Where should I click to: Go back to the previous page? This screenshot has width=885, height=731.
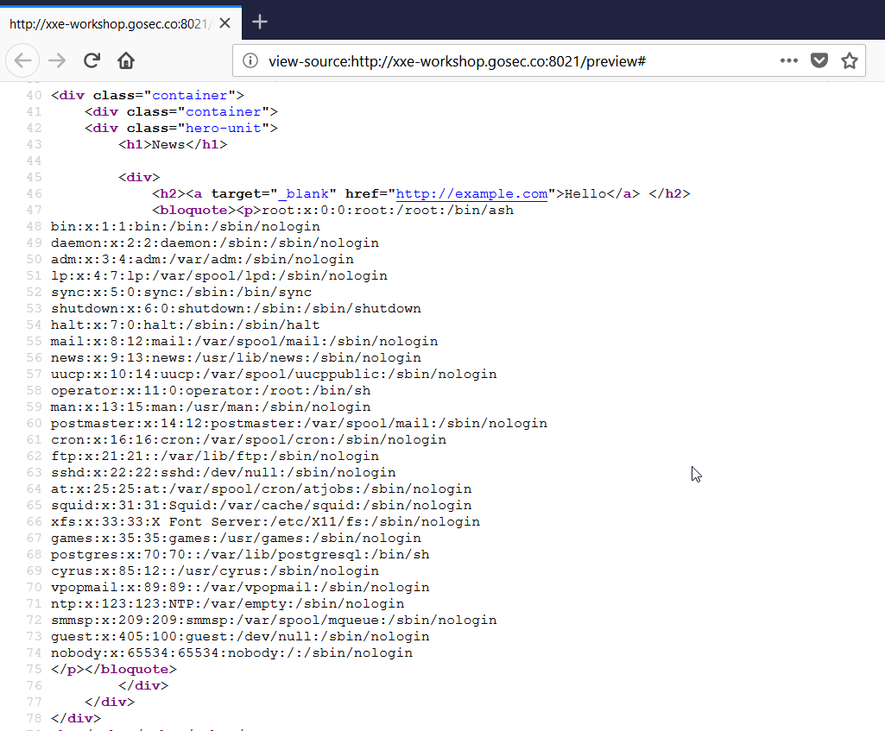pos(23,60)
